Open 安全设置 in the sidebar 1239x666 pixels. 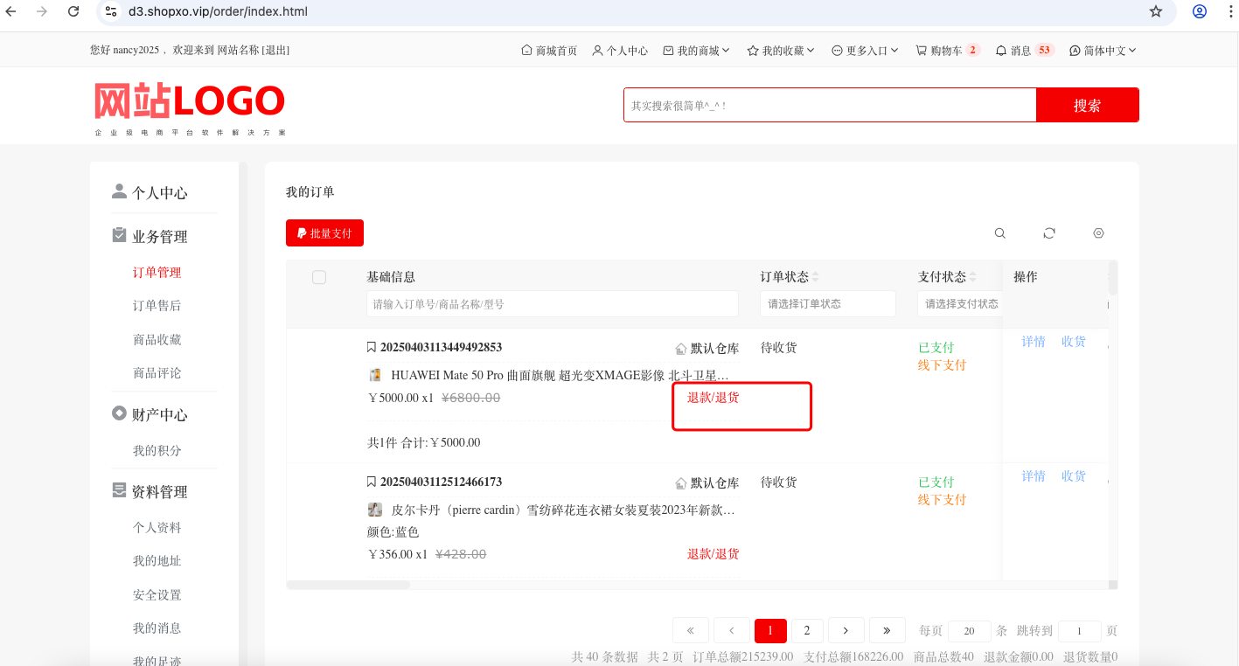(x=157, y=595)
